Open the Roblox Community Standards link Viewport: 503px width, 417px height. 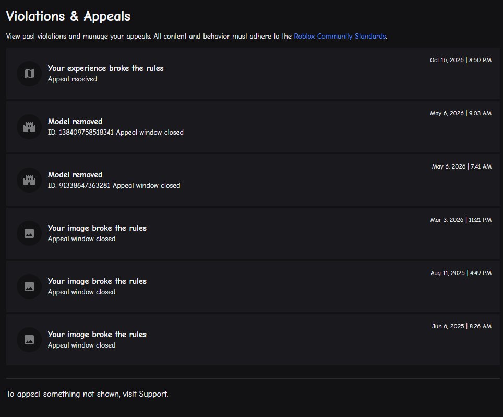point(340,36)
